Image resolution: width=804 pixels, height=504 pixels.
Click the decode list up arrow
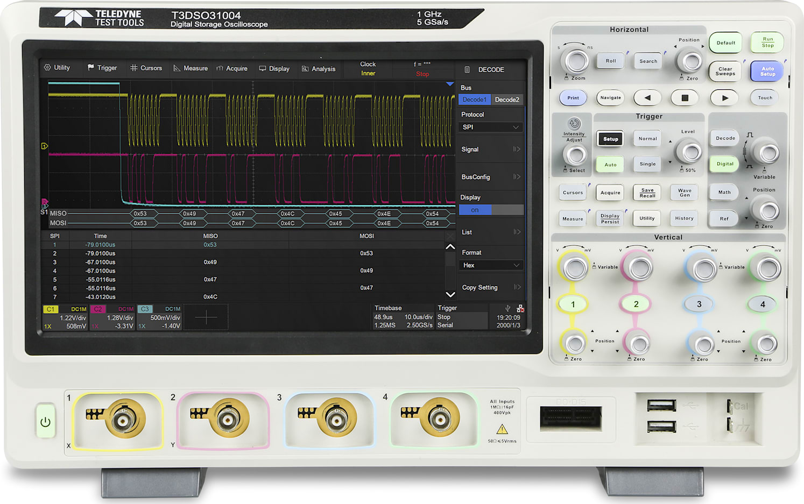pos(450,246)
